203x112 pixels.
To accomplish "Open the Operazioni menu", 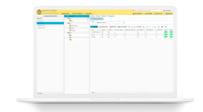I will (x=89, y=14).
